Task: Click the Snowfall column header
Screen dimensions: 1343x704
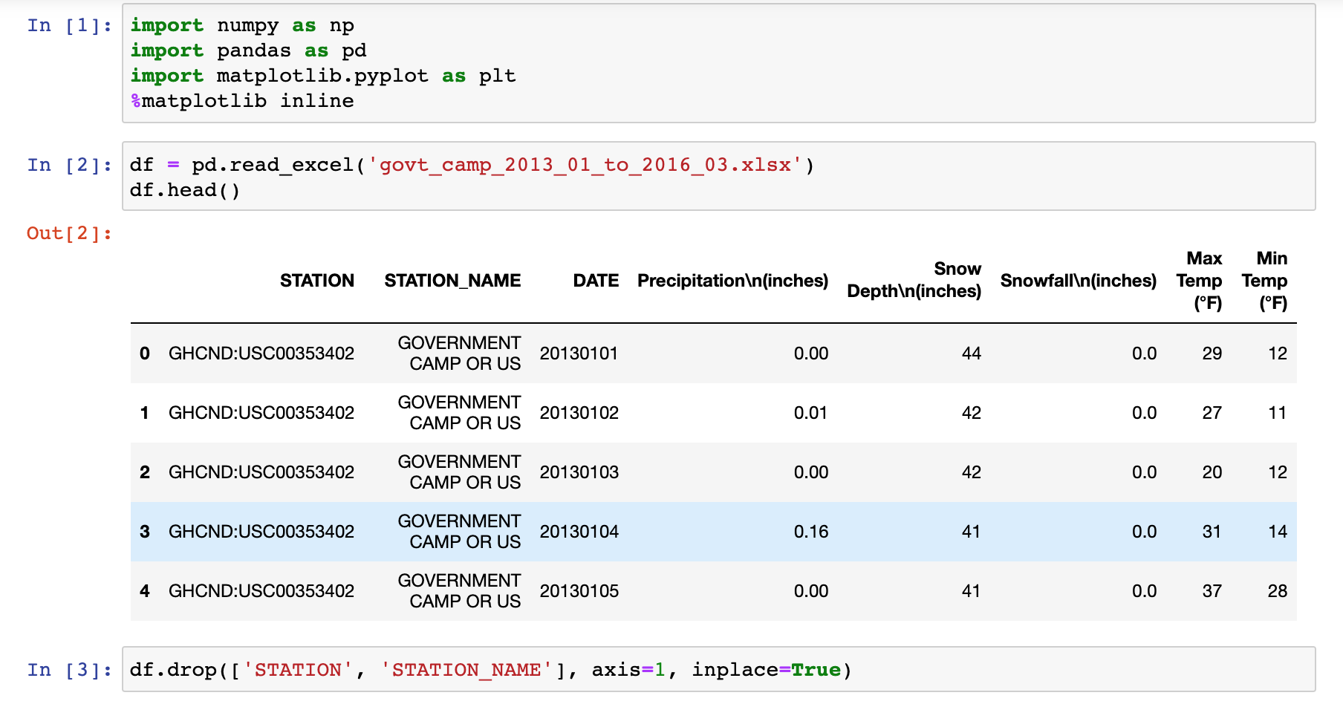Action: (x=1079, y=281)
